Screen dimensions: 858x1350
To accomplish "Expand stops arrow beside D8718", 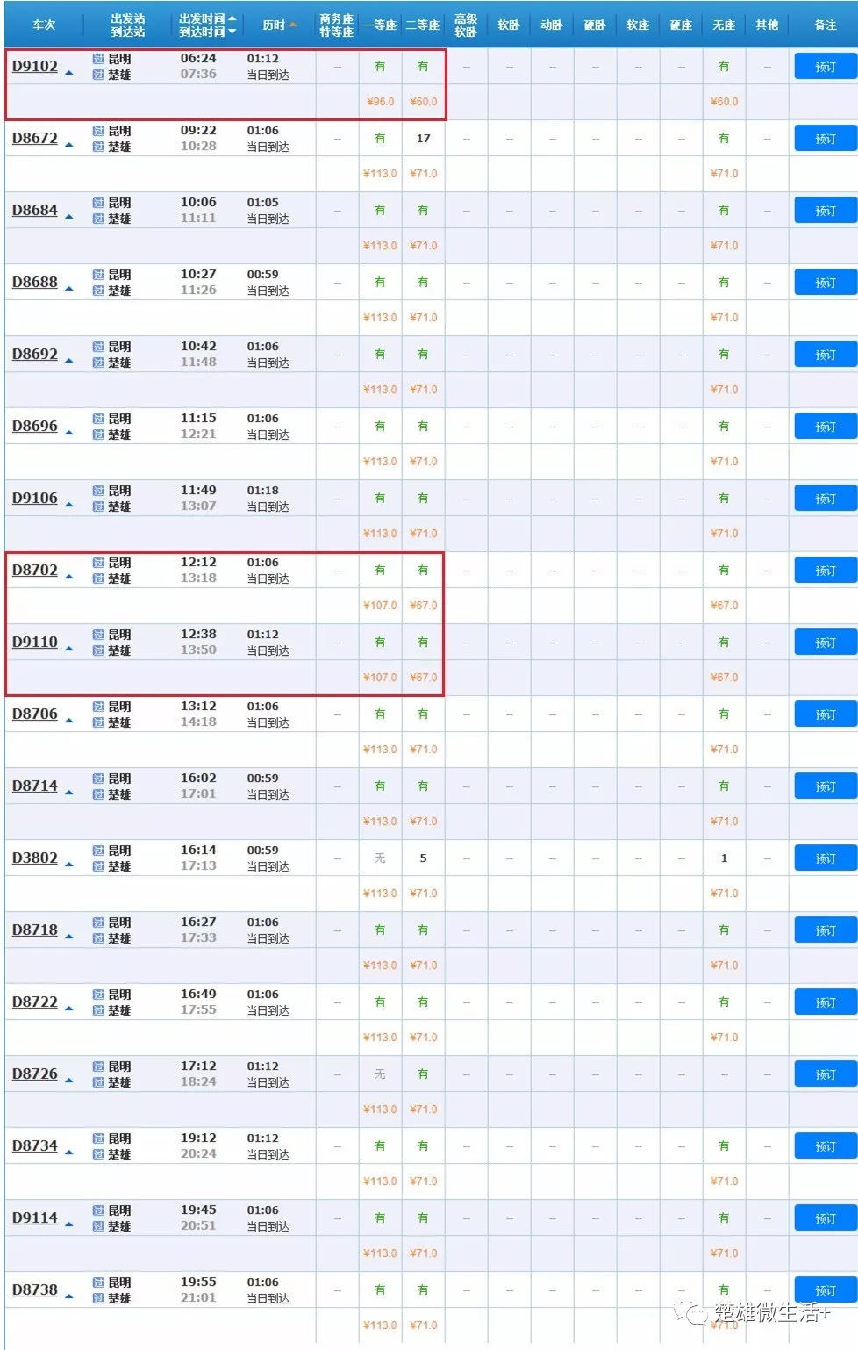I will (x=69, y=937).
